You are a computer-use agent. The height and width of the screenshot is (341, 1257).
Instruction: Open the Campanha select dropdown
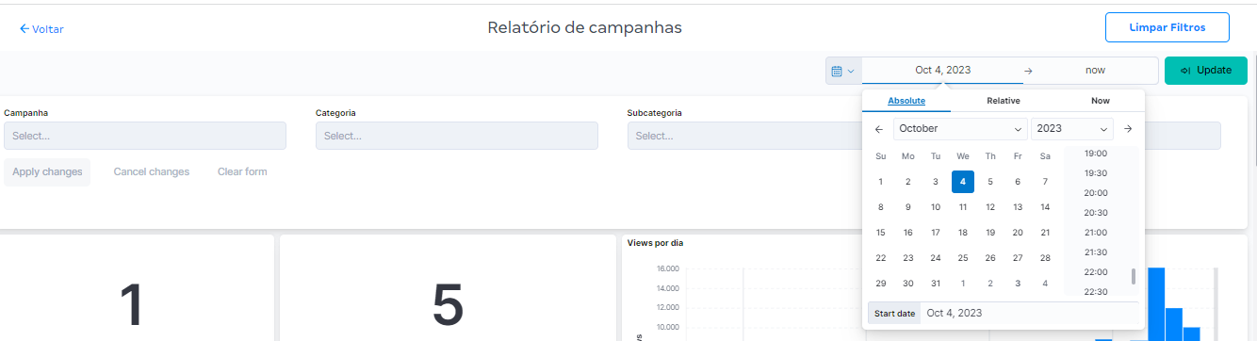[x=145, y=136]
